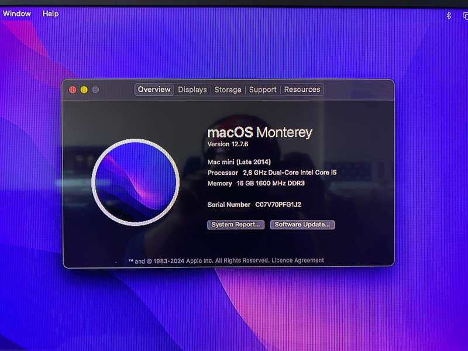Click the Software Update button
The image size is (468, 351).
302,225
